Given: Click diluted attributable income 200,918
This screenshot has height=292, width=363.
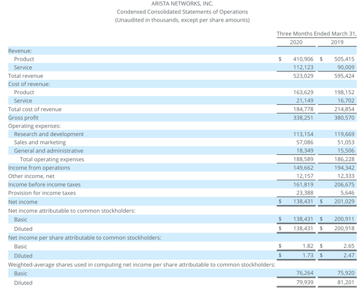Looking at the screenshot, I should [344, 228].
